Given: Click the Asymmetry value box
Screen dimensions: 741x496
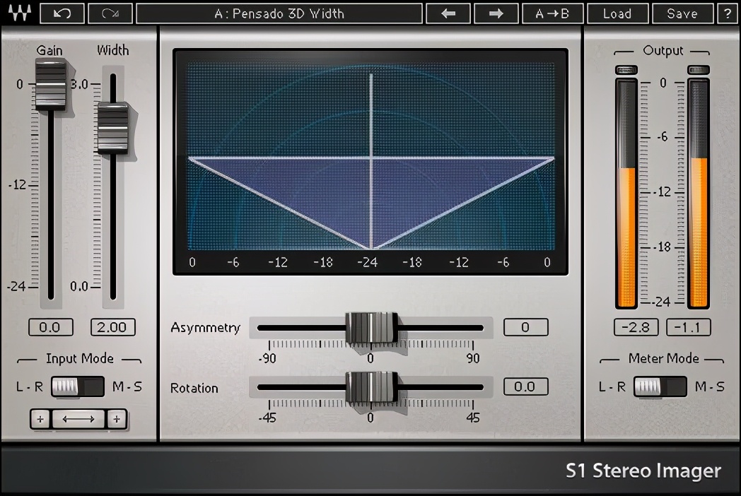Looking at the screenshot, I should point(525,327).
